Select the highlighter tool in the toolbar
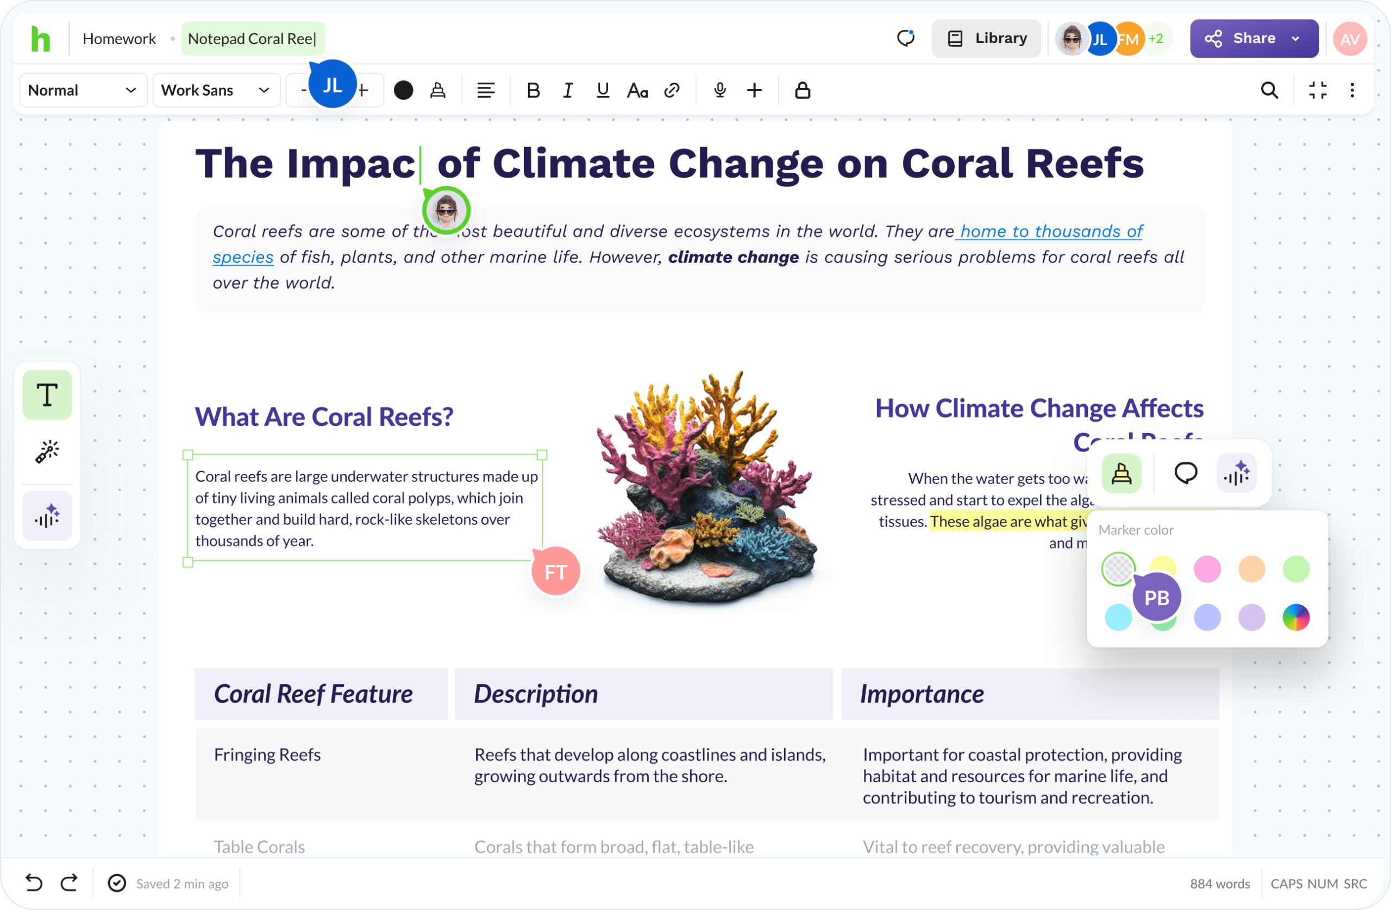Image resolution: width=1391 pixels, height=910 pixels. [438, 90]
